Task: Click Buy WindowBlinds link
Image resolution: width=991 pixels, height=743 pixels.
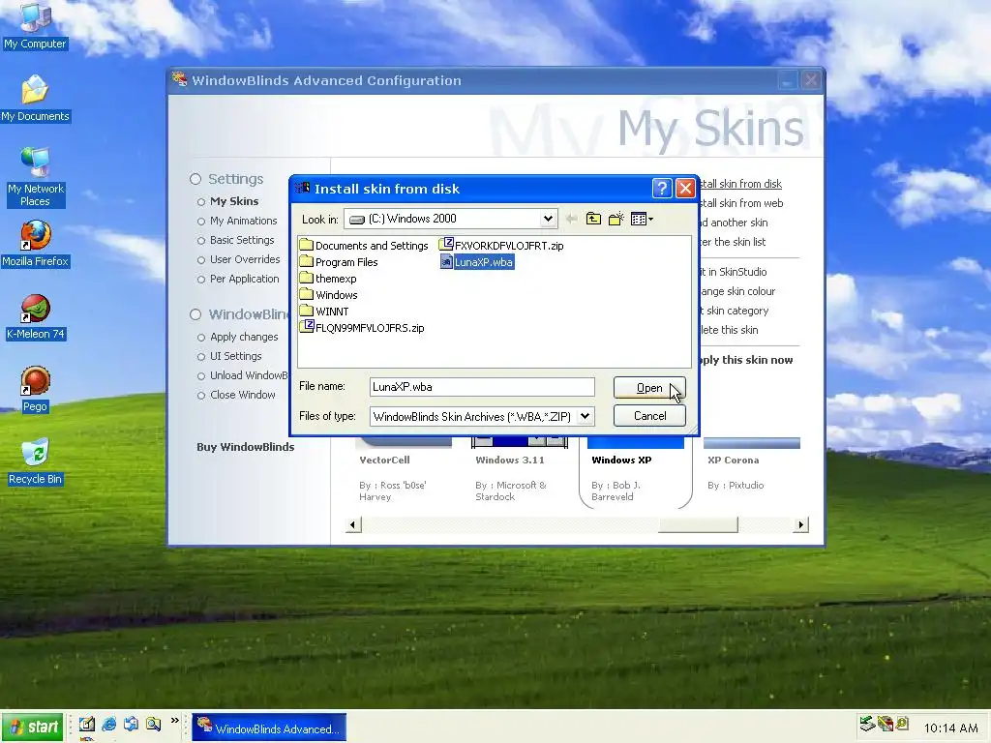Action: (245, 447)
